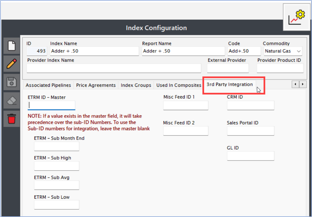Click the Sales Portal ID field
The width and height of the screenshot is (312, 217).
(x=251, y=131)
